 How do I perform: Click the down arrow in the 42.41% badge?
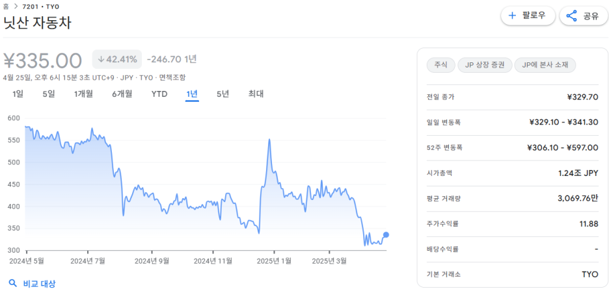(x=101, y=59)
